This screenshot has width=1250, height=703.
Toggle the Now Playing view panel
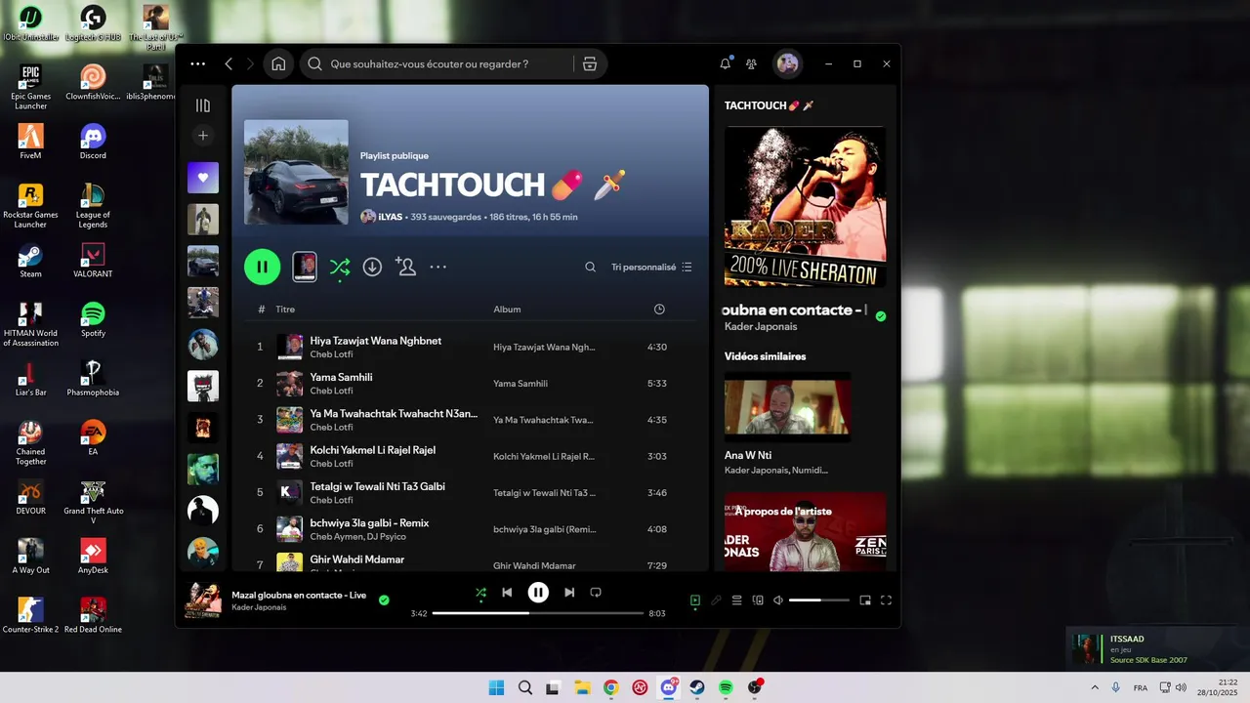click(x=695, y=600)
